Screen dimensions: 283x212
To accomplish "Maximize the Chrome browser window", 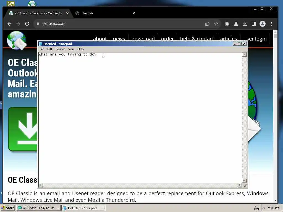I will point(262,9).
